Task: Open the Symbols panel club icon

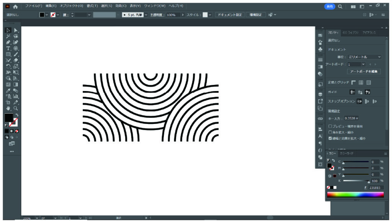Action: click(320, 49)
